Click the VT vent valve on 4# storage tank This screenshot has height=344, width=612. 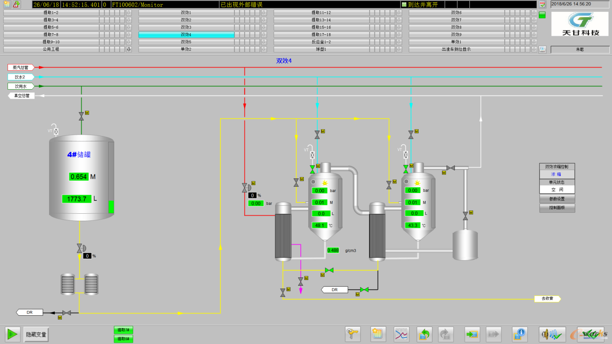coord(56,131)
